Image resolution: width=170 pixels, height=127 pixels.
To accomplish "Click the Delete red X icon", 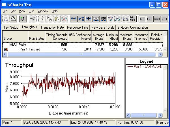I will click(64, 19).
